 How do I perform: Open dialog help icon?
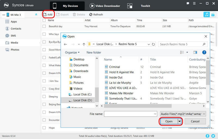click(204, 52)
